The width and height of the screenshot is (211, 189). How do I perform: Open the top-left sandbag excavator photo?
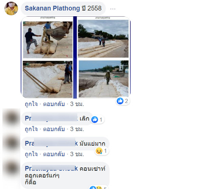pos(47,40)
